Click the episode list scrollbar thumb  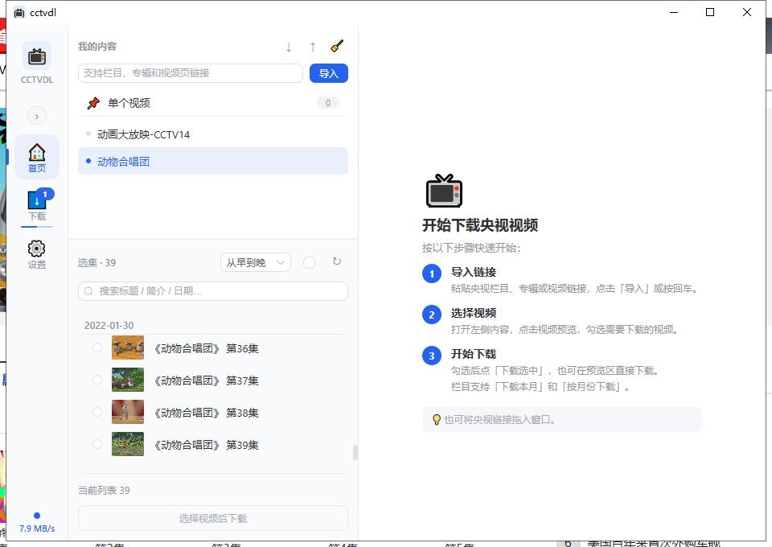click(355, 452)
